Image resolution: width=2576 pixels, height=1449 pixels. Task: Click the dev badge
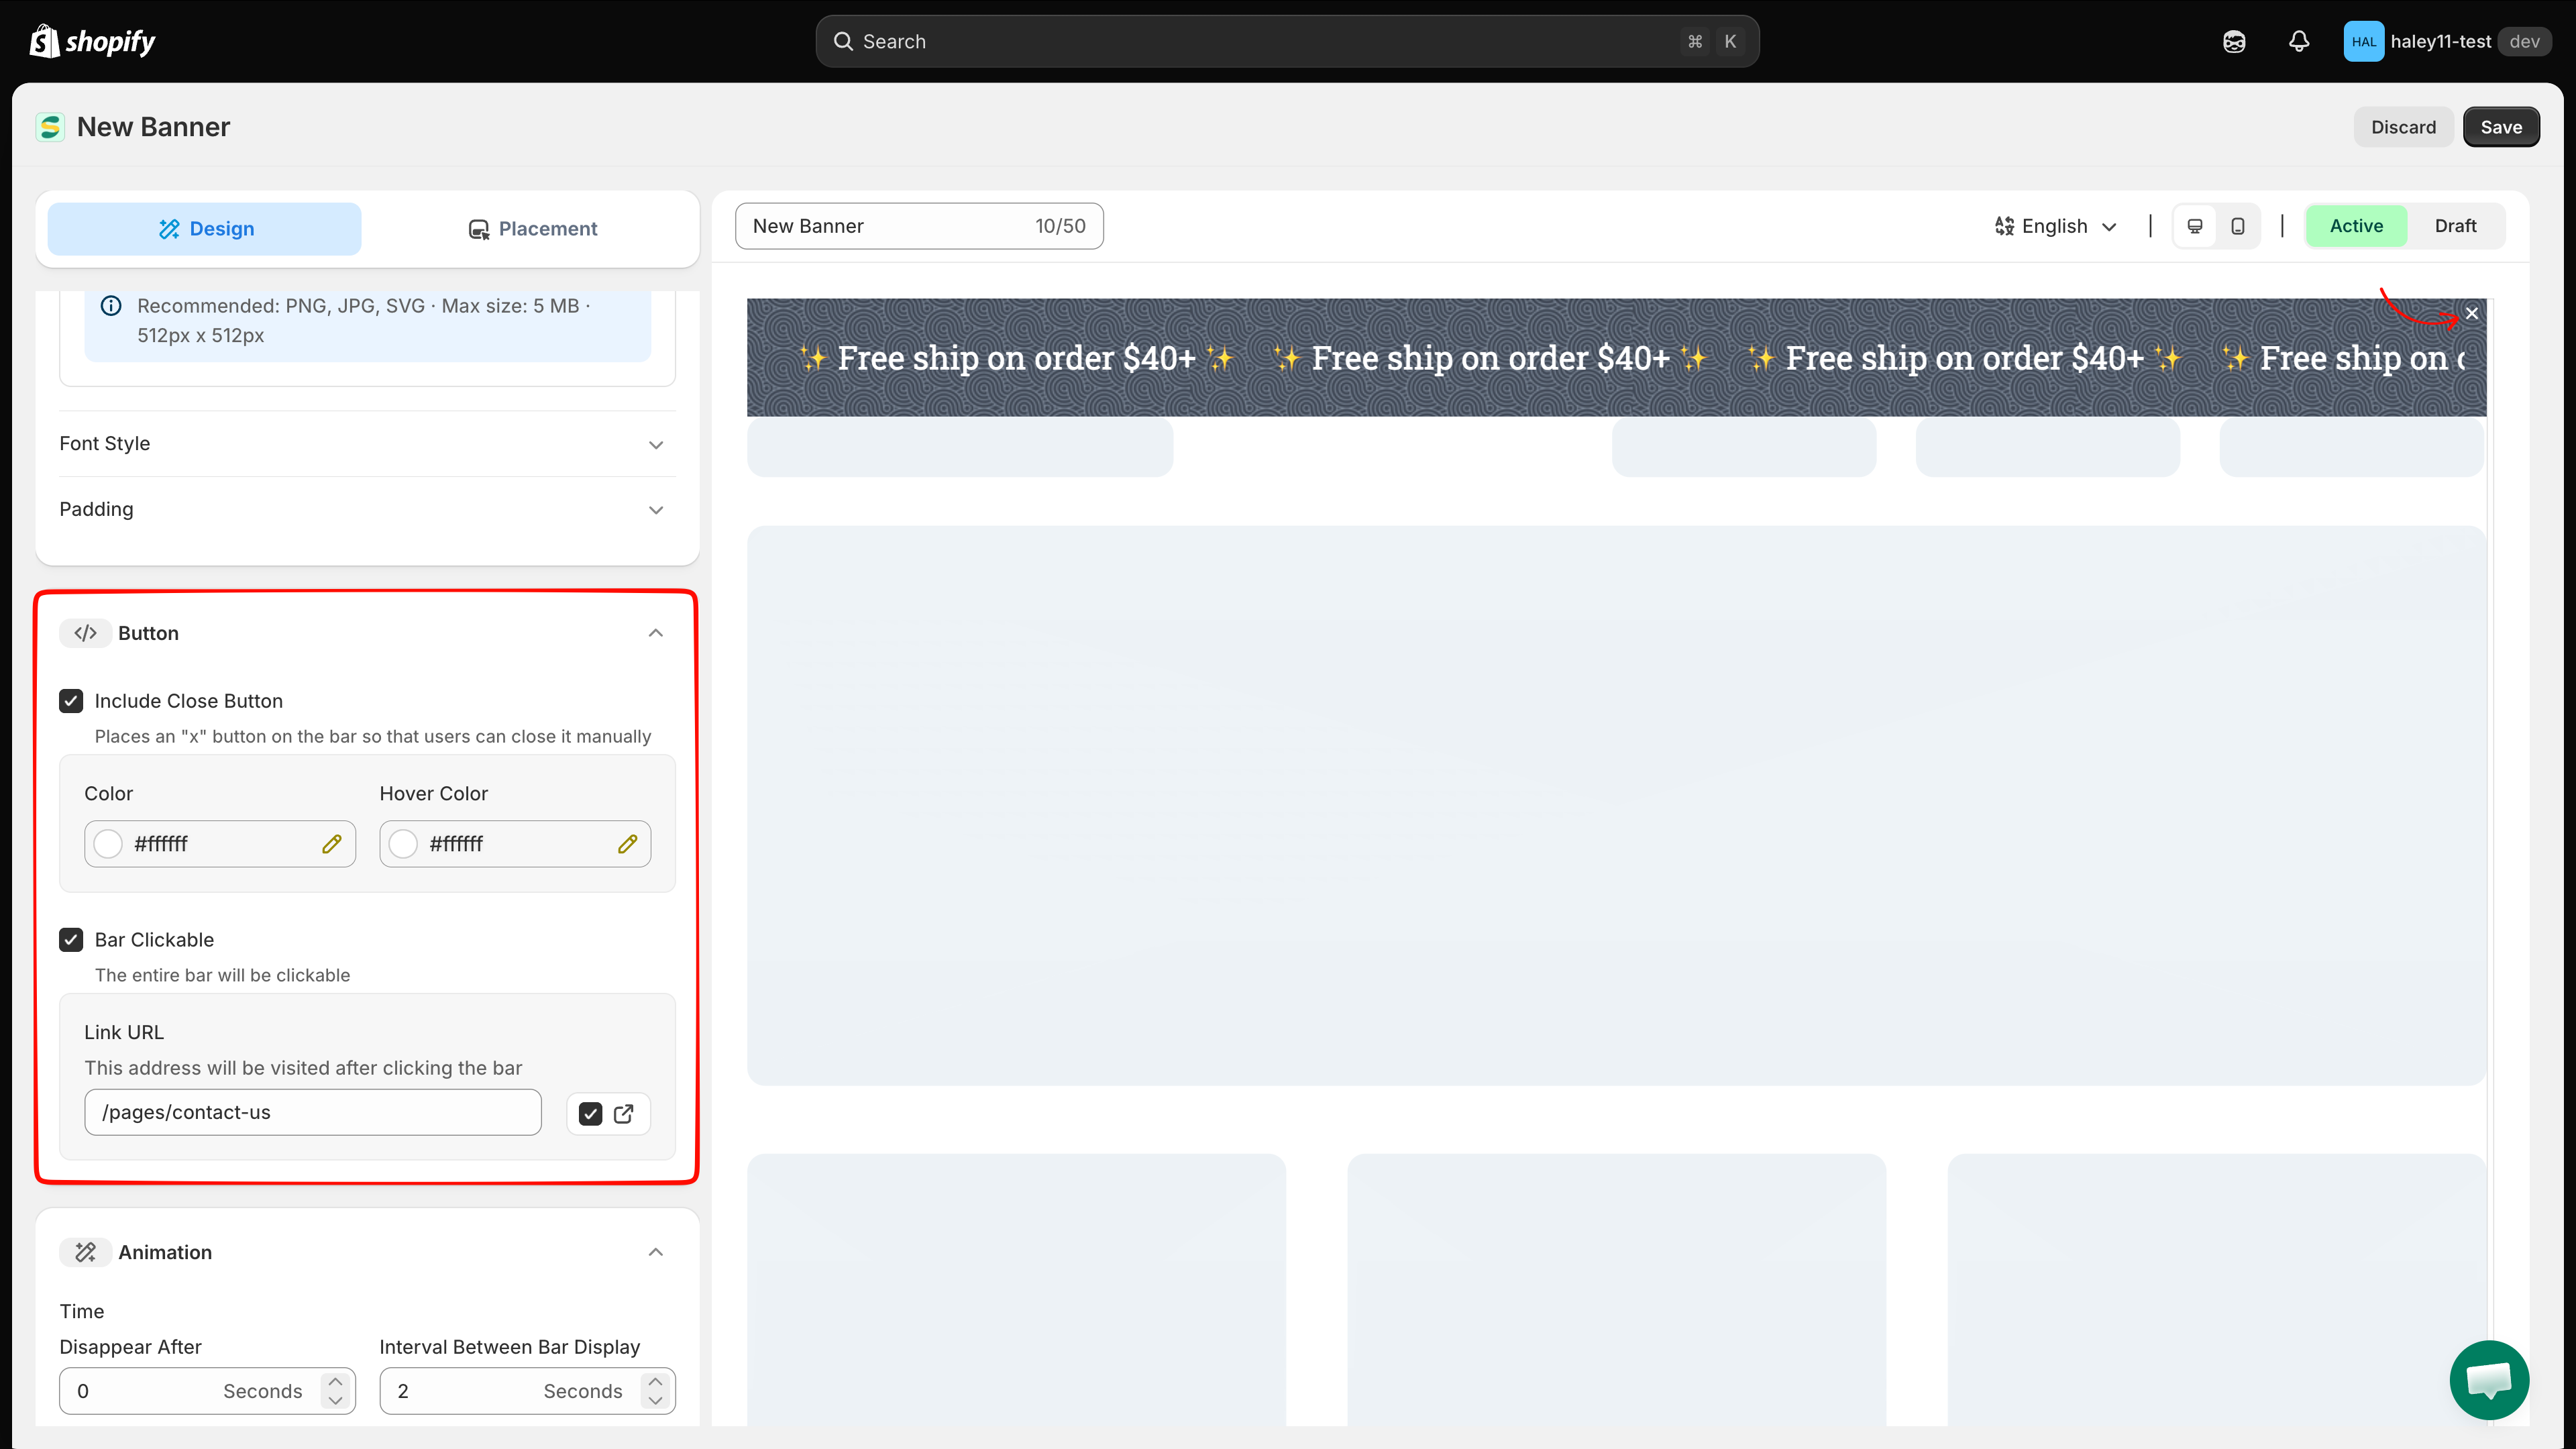pyautogui.click(x=2524, y=41)
